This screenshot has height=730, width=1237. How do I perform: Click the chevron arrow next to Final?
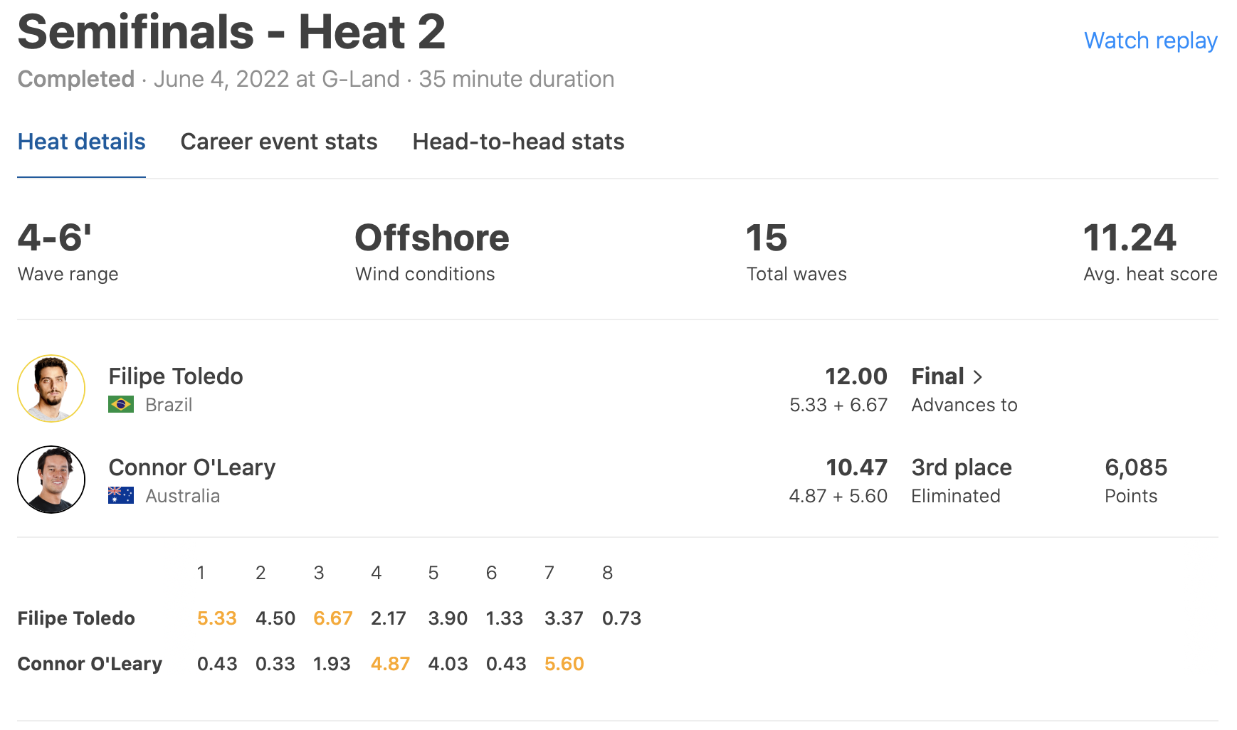tap(978, 377)
